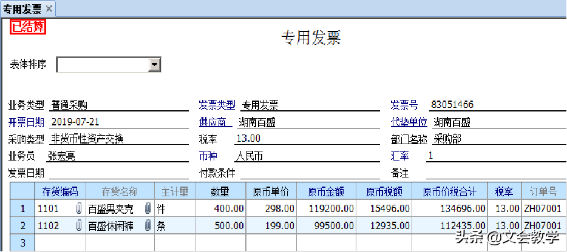Click the 原币税额 column header
Screen dimensions: 567x252
click(384, 191)
